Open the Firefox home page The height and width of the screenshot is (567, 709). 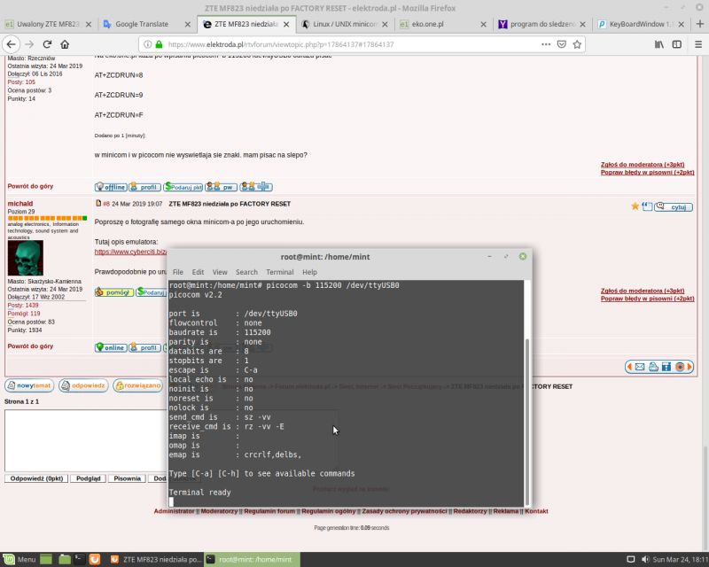(65, 44)
